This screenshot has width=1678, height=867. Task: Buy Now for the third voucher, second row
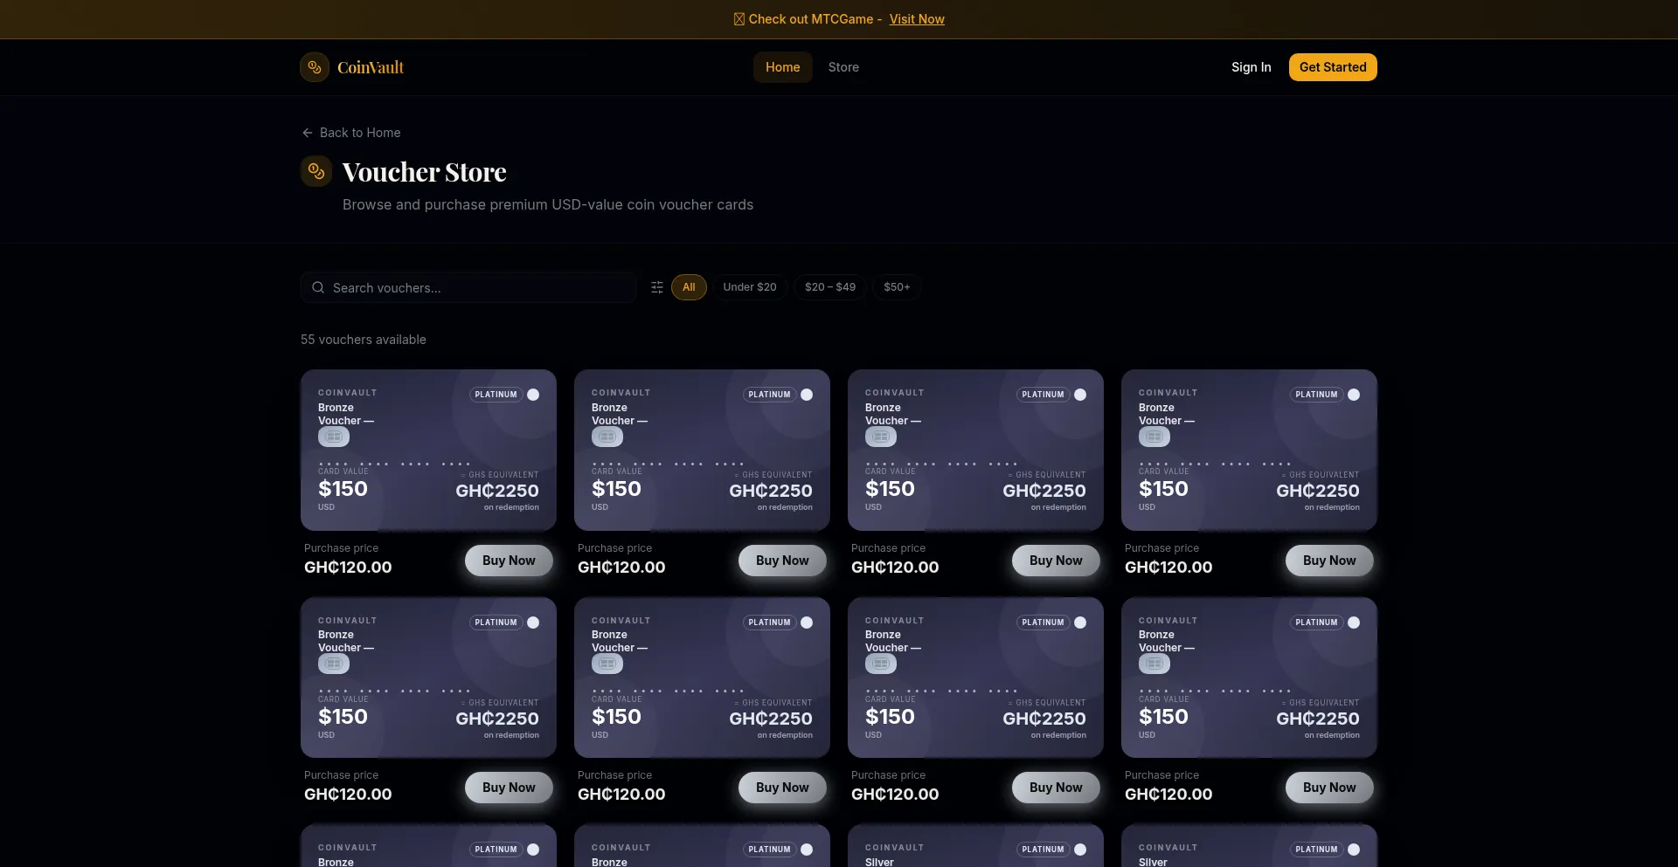(x=1056, y=788)
